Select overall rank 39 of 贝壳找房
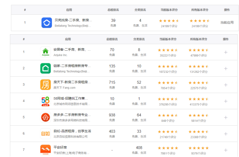 [x=113, y=20]
